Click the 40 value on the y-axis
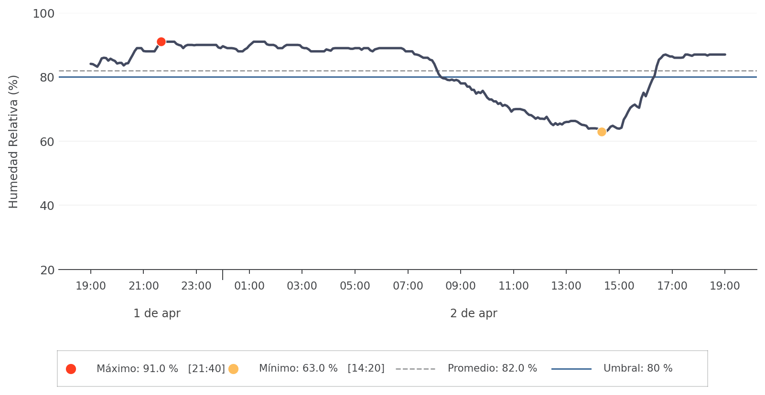This screenshot has height=395, width=765. pyautogui.click(x=47, y=206)
